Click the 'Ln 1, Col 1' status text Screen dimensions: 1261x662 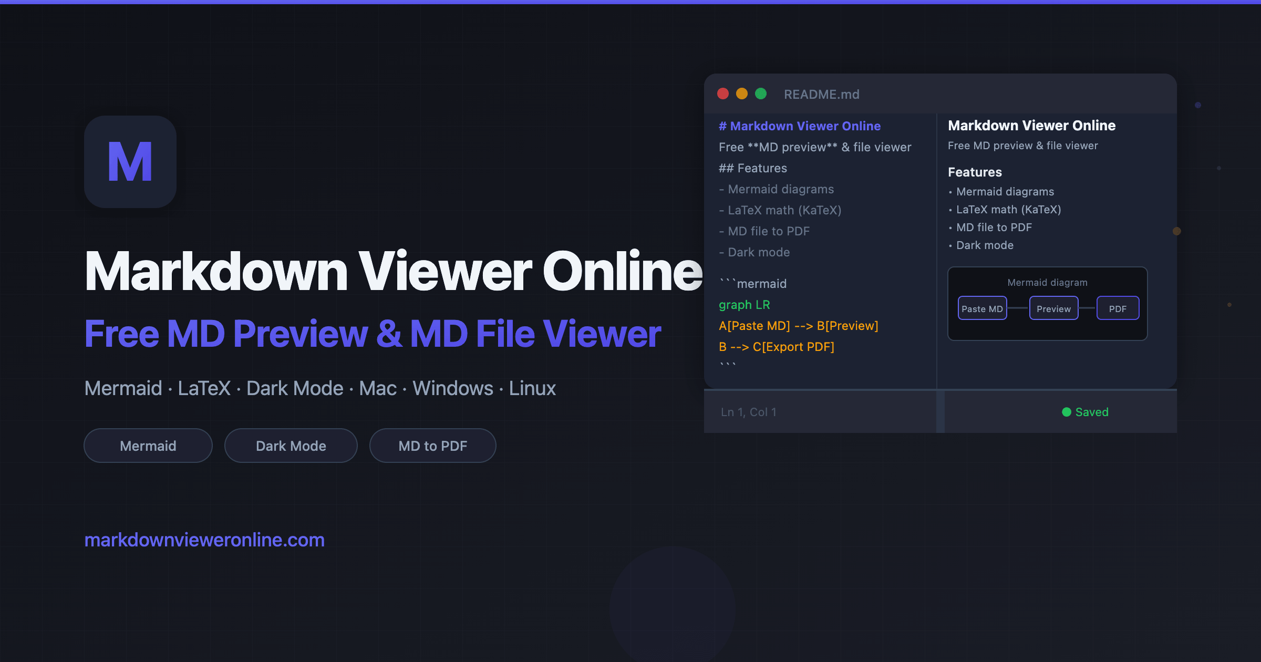point(749,412)
